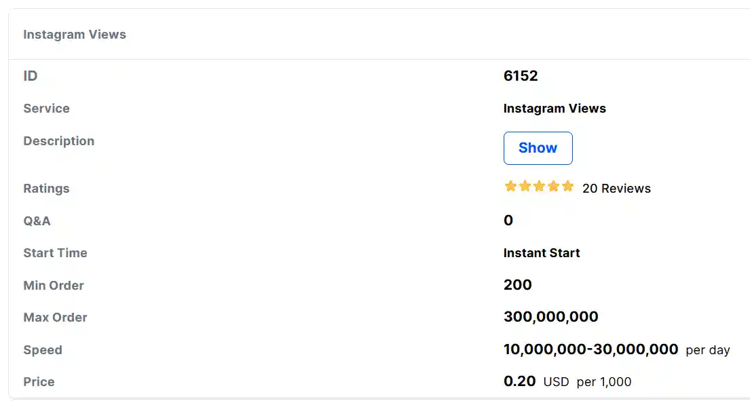The width and height of the screenshot is (750, 401).
Task: Select the fifth rating star
Action: pyautogui.click(x=567, y=187)
